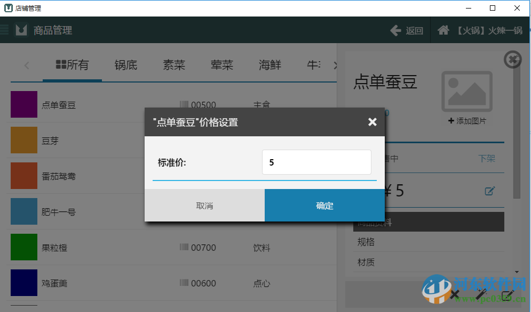
Task: Click the 饮料 category label
Action: click(x=261, y=248)
